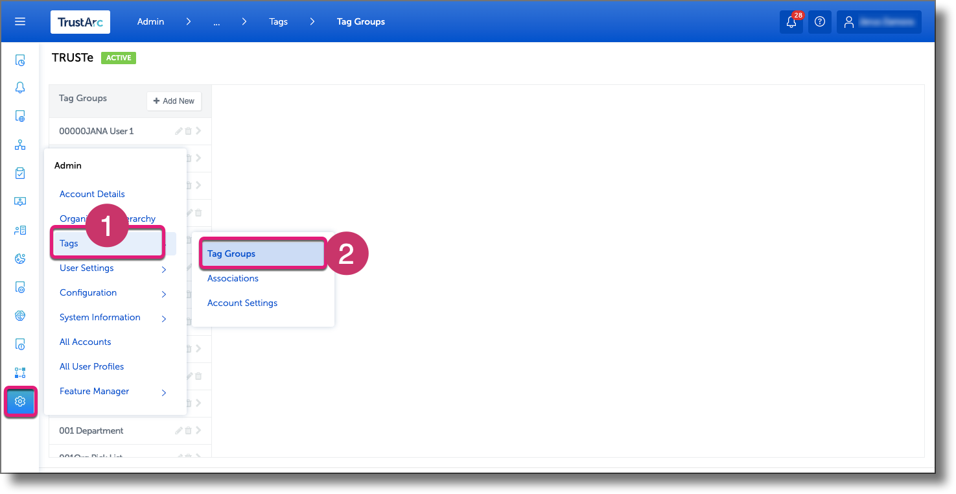The width and height of the screenshot is (956, 494).
Task: Edit the 00000JANA User 1 tag group
Action: tap(179, 131)
